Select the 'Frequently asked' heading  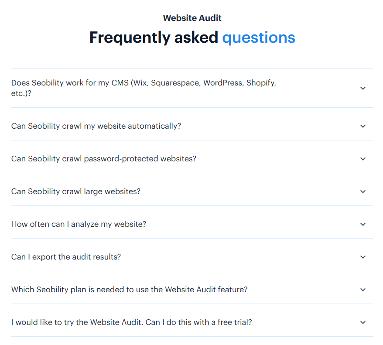pyautogui.click(x=154, y=38)
